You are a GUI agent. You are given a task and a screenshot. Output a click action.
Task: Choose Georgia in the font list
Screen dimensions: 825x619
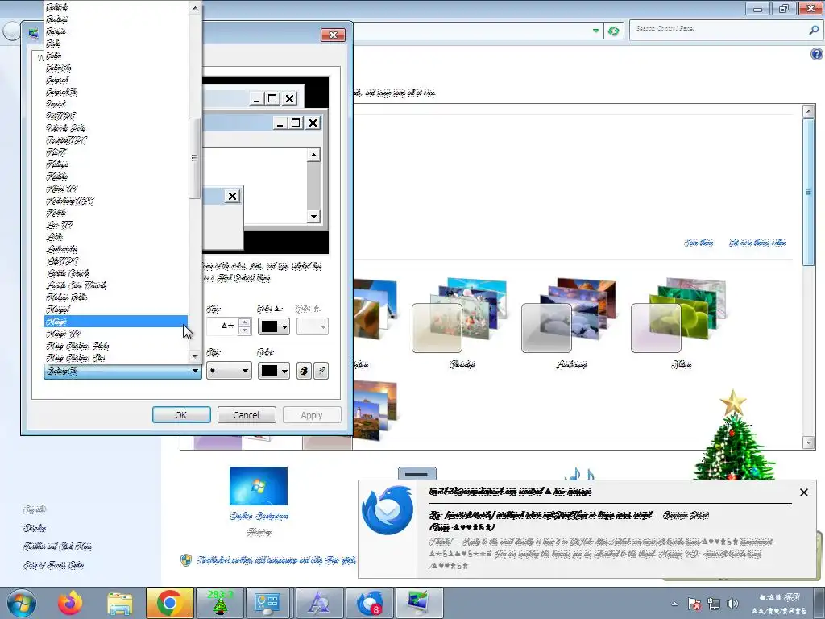point(116,31)
